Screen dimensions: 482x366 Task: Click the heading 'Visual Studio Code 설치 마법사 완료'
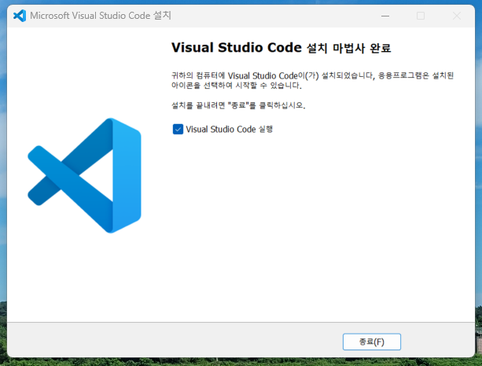tap(281, 48)
